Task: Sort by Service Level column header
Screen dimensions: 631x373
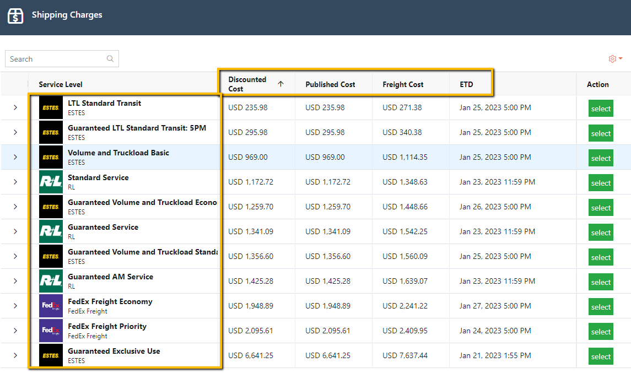Action: pyautogui.click(x=61, y=84)
